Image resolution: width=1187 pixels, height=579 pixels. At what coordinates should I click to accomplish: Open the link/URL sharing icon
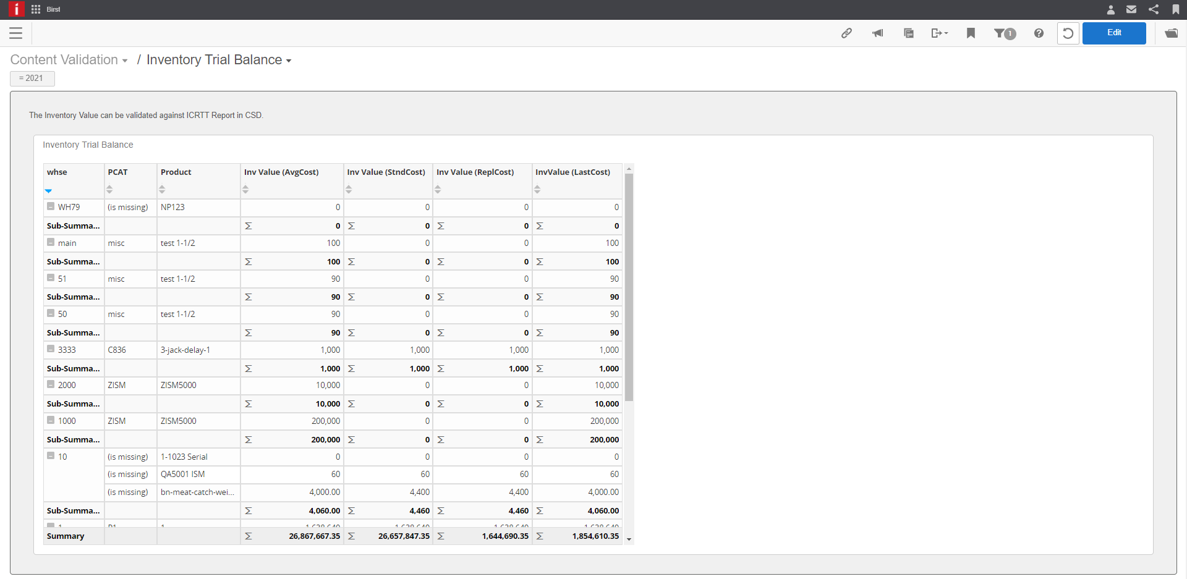(847, 33)
